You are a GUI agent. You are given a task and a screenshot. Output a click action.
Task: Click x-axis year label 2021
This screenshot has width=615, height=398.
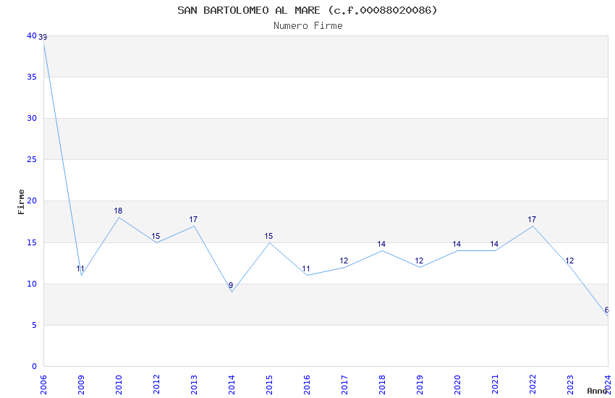pos(496,385)
